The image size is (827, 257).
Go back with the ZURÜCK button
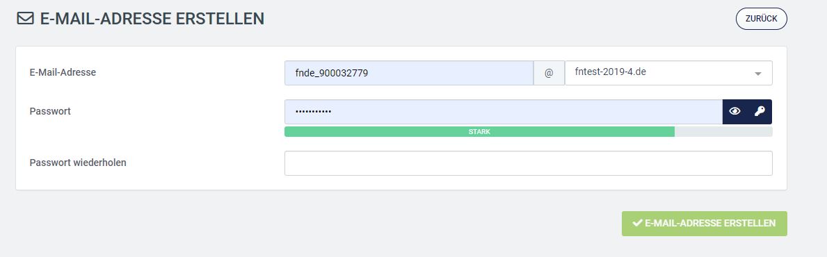point(761,19)
